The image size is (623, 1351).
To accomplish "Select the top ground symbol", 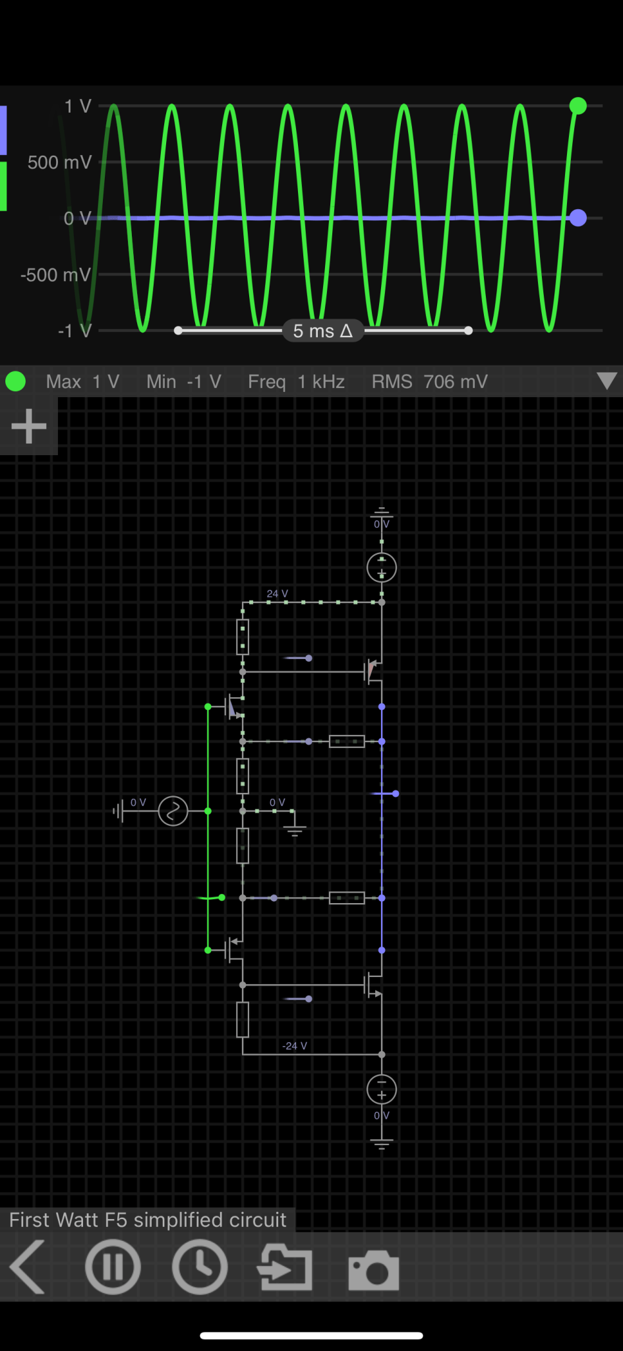I will click(x=382, y=513).
